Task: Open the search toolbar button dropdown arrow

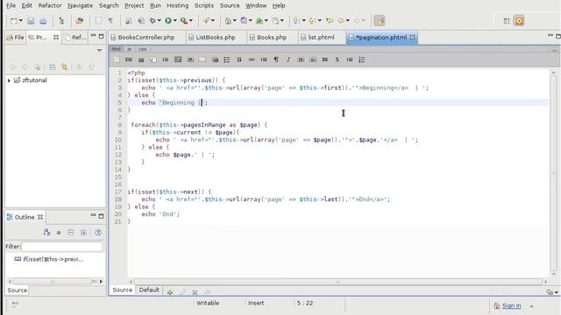Action: [x=213, y=21]
